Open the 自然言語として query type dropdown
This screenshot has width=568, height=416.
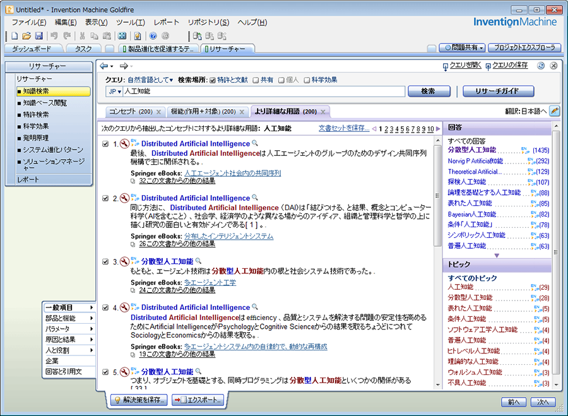coord(150,80)
